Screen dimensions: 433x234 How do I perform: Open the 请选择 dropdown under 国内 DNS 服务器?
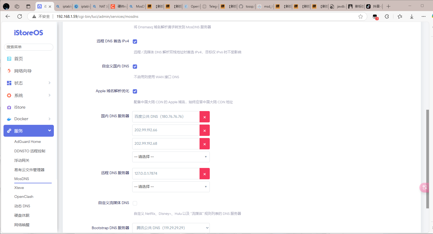point(171,157)
